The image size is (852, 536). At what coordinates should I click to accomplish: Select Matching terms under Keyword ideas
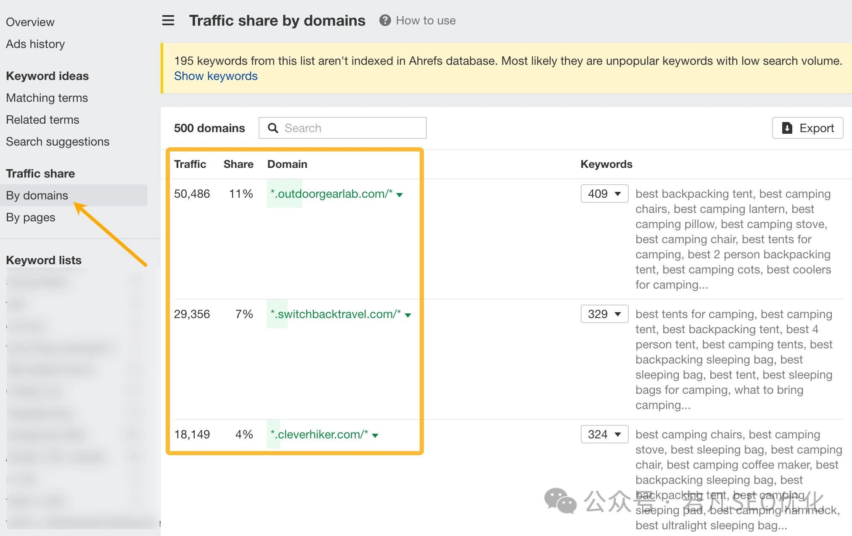tap(47, 98)
